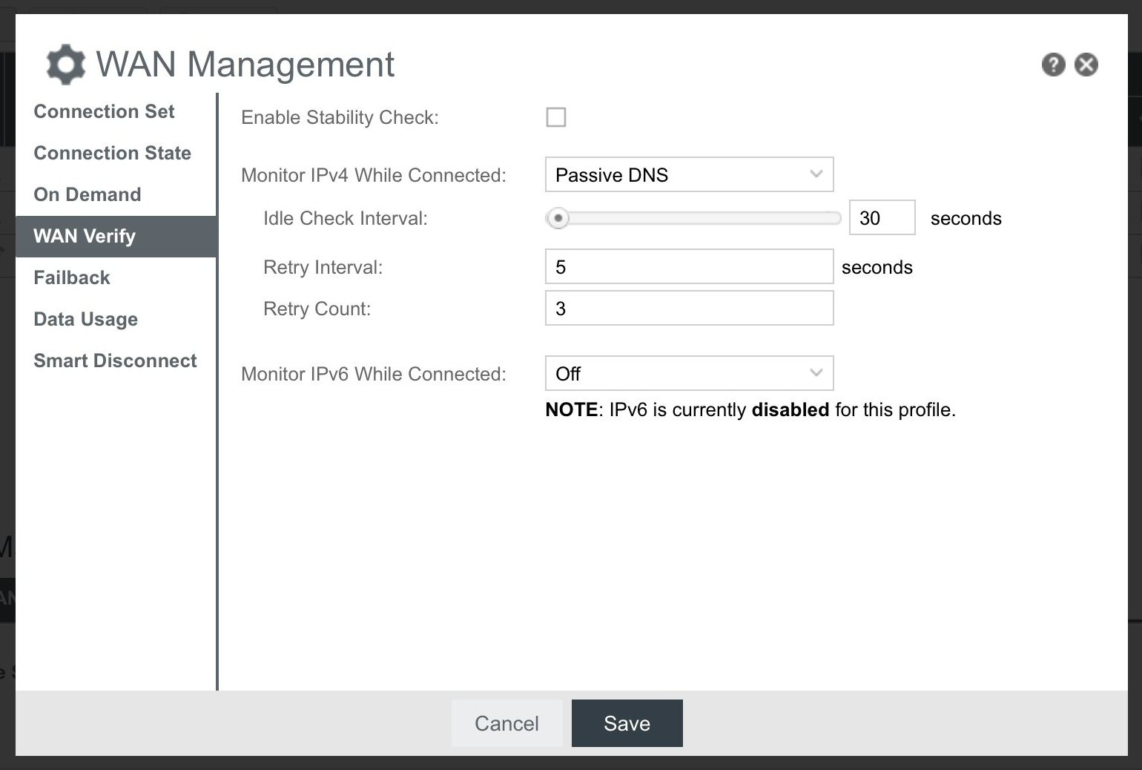Close the WAN Management dialog
The image size is (1142, 770).
1086,65
